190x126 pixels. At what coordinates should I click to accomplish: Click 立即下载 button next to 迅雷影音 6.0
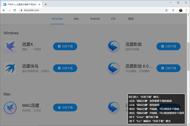[168, 68]
